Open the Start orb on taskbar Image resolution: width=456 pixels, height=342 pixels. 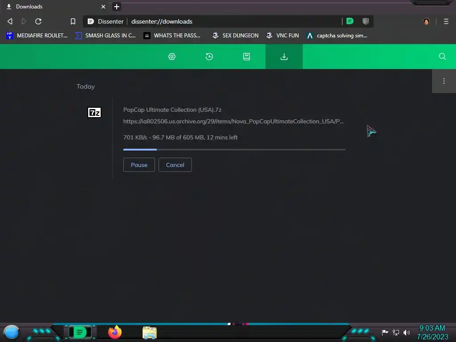12,332
